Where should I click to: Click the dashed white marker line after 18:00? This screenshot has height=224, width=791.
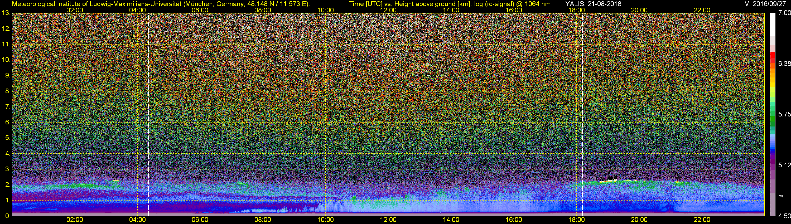click(x=582, y=115)
